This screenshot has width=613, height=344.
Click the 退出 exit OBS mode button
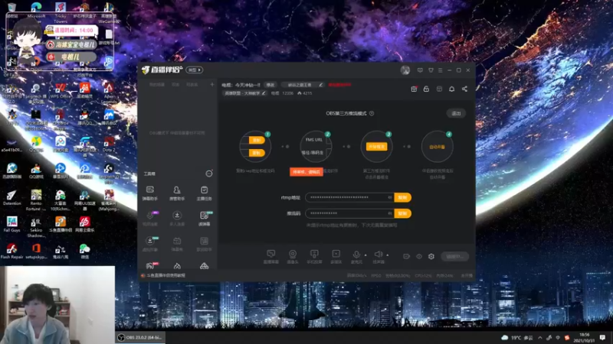coord(456,113)
